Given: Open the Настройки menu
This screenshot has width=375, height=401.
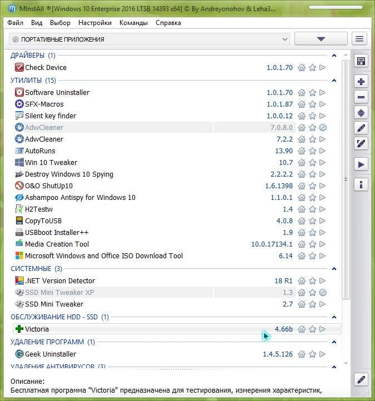Looking at the screenshot, I should 95,23.
